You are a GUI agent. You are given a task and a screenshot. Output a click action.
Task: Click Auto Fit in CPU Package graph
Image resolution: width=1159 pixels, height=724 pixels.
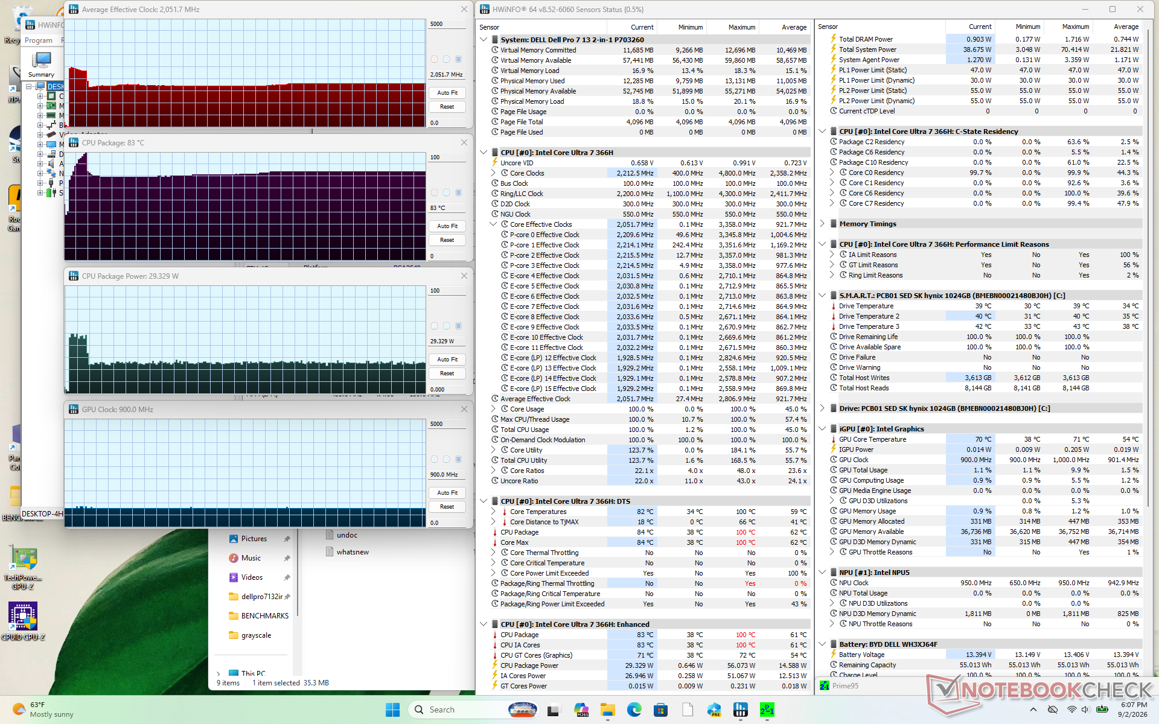point(447,226)
